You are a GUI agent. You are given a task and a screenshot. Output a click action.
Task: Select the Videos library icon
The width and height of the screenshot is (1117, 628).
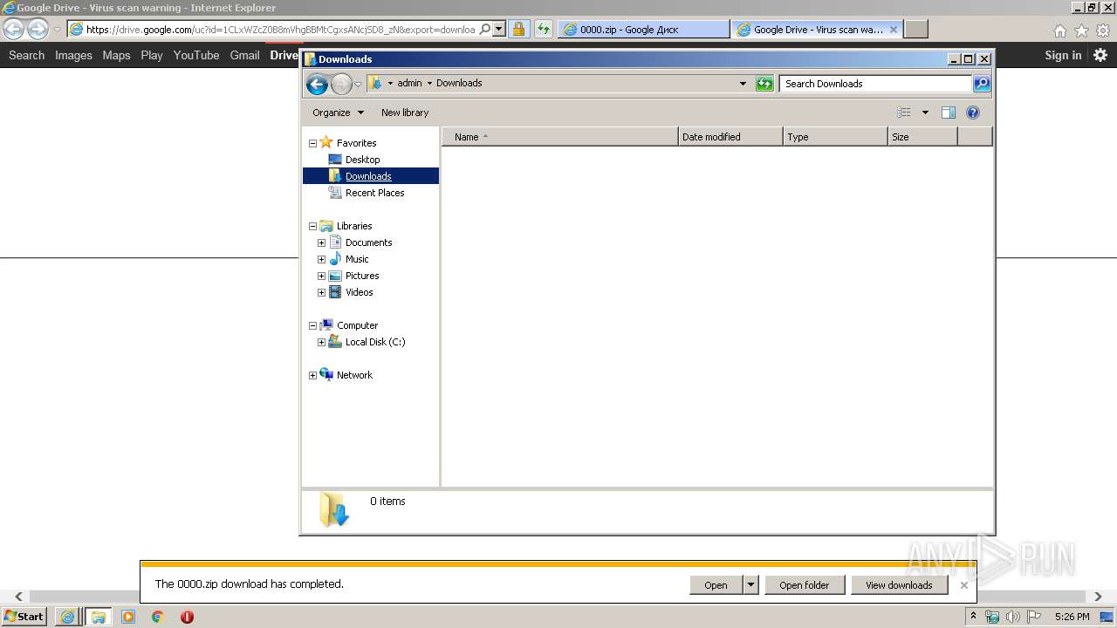pos(335,292)
